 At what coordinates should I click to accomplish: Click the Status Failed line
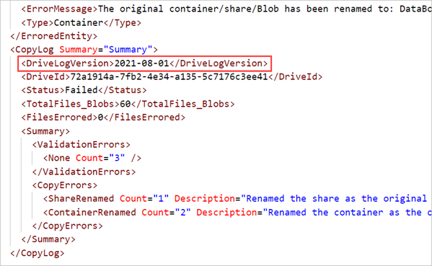[x=84, y=90]
